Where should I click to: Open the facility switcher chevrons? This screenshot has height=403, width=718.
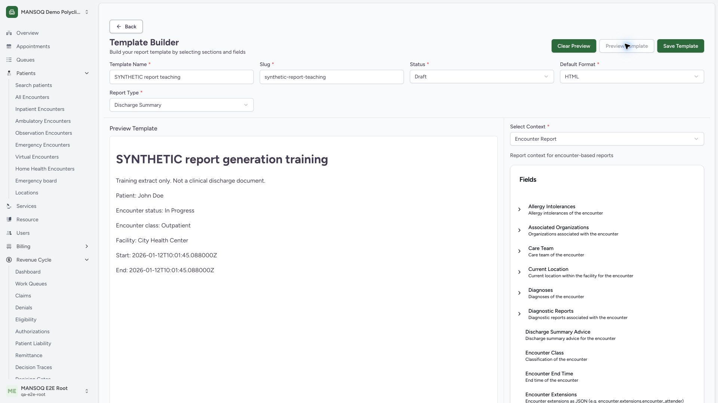point(87,12)
